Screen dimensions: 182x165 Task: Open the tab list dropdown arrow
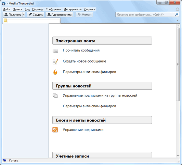(177, 20)
